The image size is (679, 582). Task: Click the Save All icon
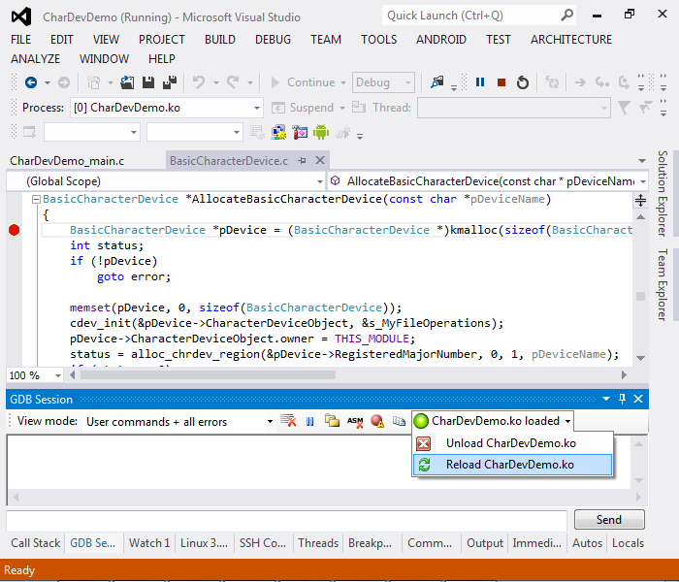(170, 82)
